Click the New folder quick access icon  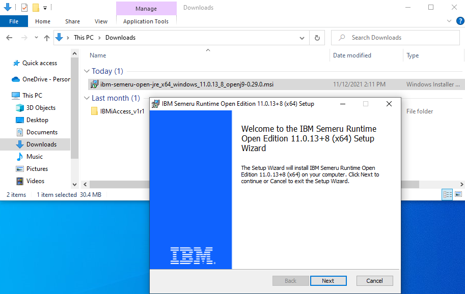click(36, 8)
